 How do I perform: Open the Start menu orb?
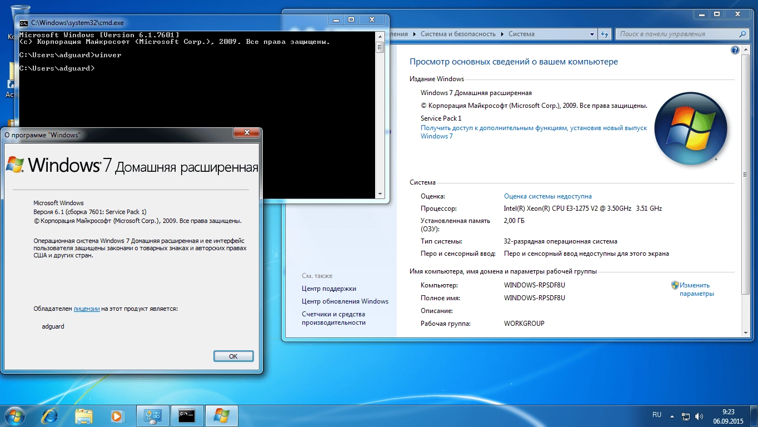(14, 415)
